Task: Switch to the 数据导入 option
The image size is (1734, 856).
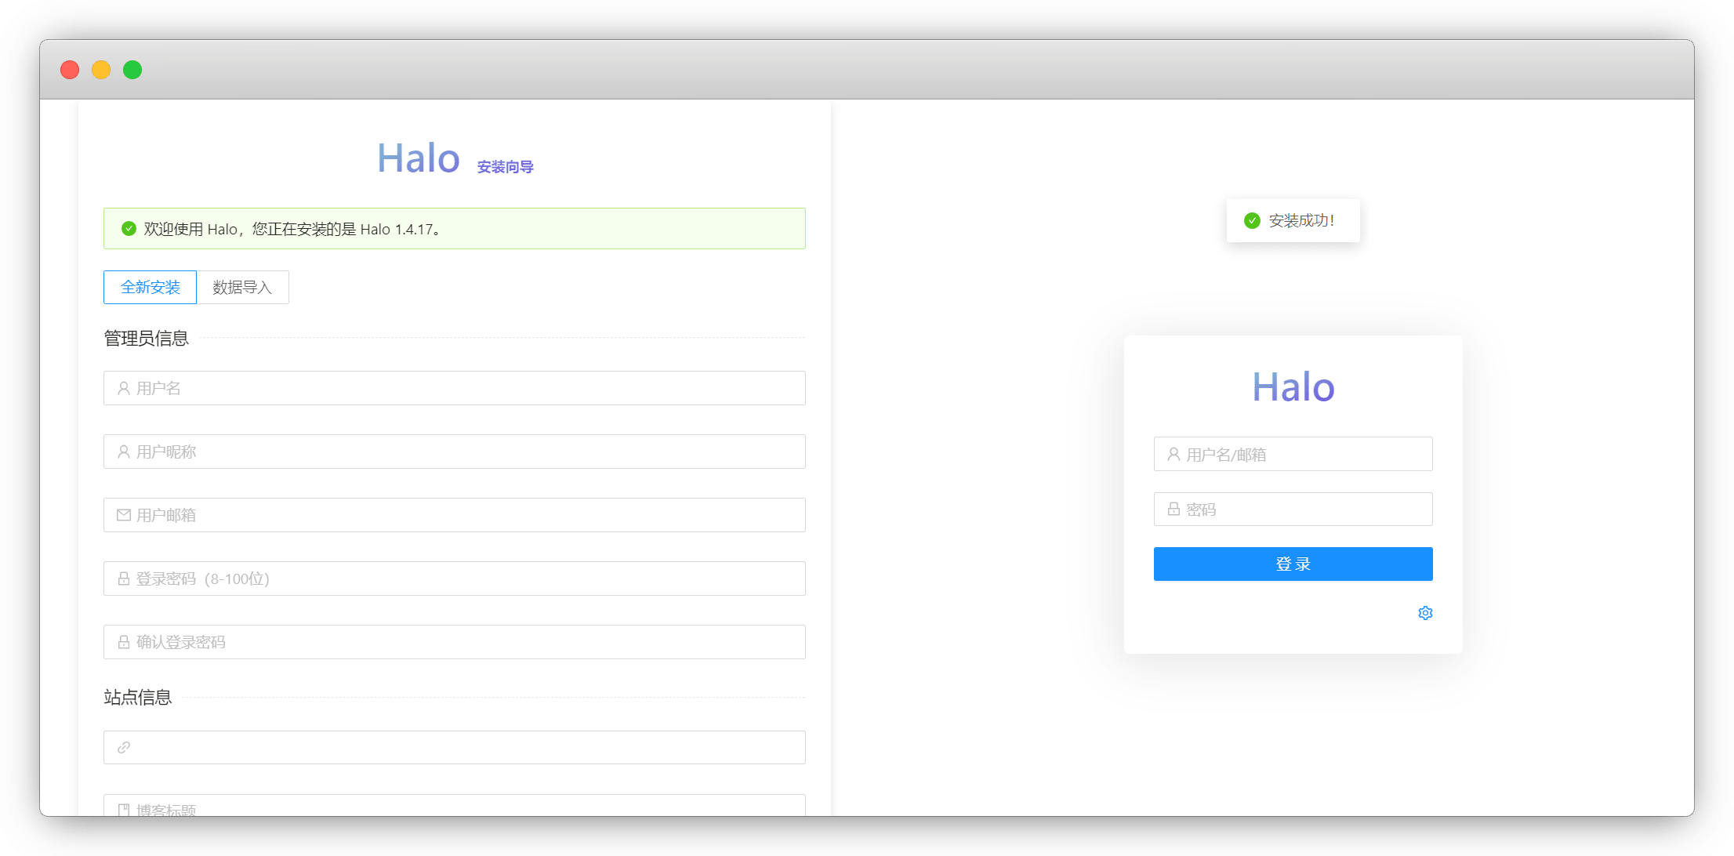Action: tap(242, 287)
